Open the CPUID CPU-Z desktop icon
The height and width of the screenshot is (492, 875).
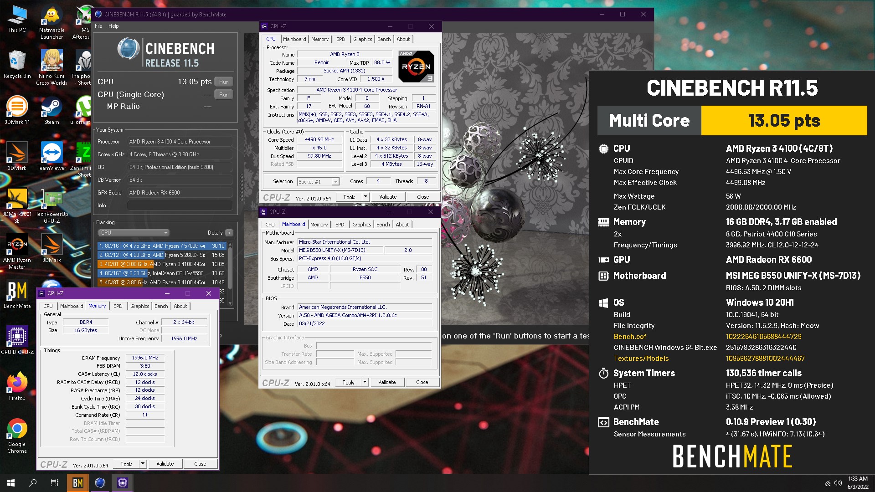pos(17,340)
